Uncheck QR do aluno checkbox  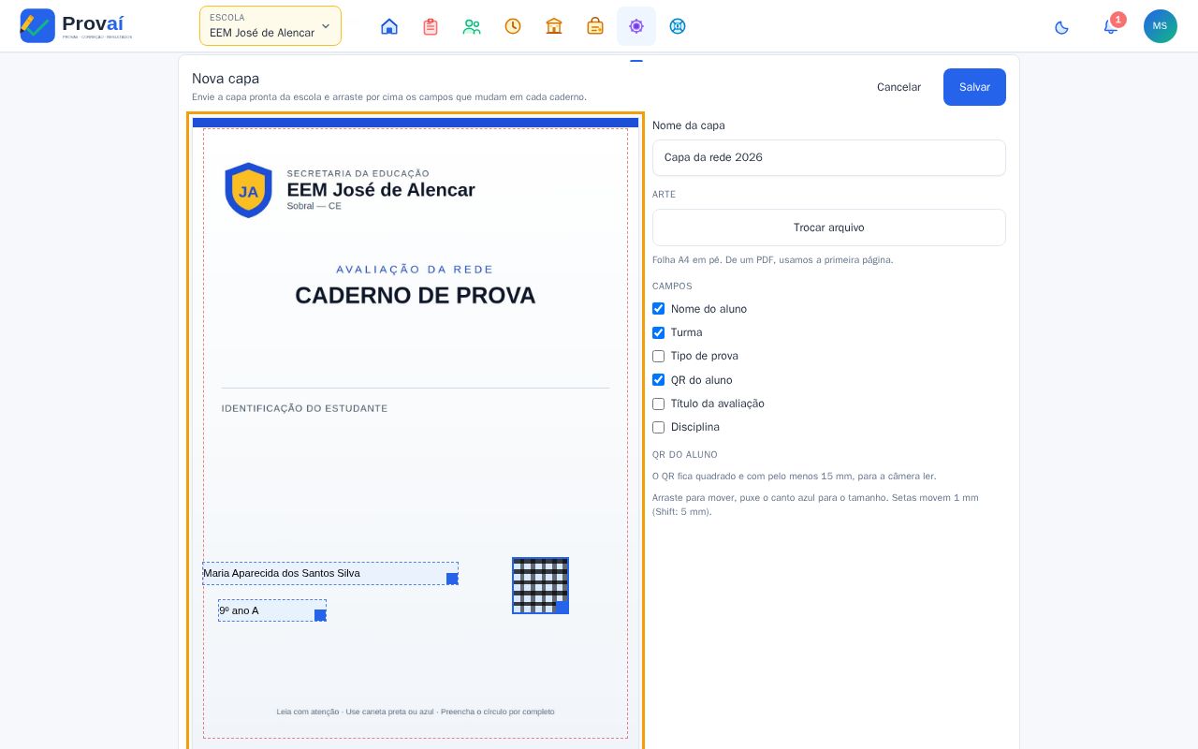[658, 380]
